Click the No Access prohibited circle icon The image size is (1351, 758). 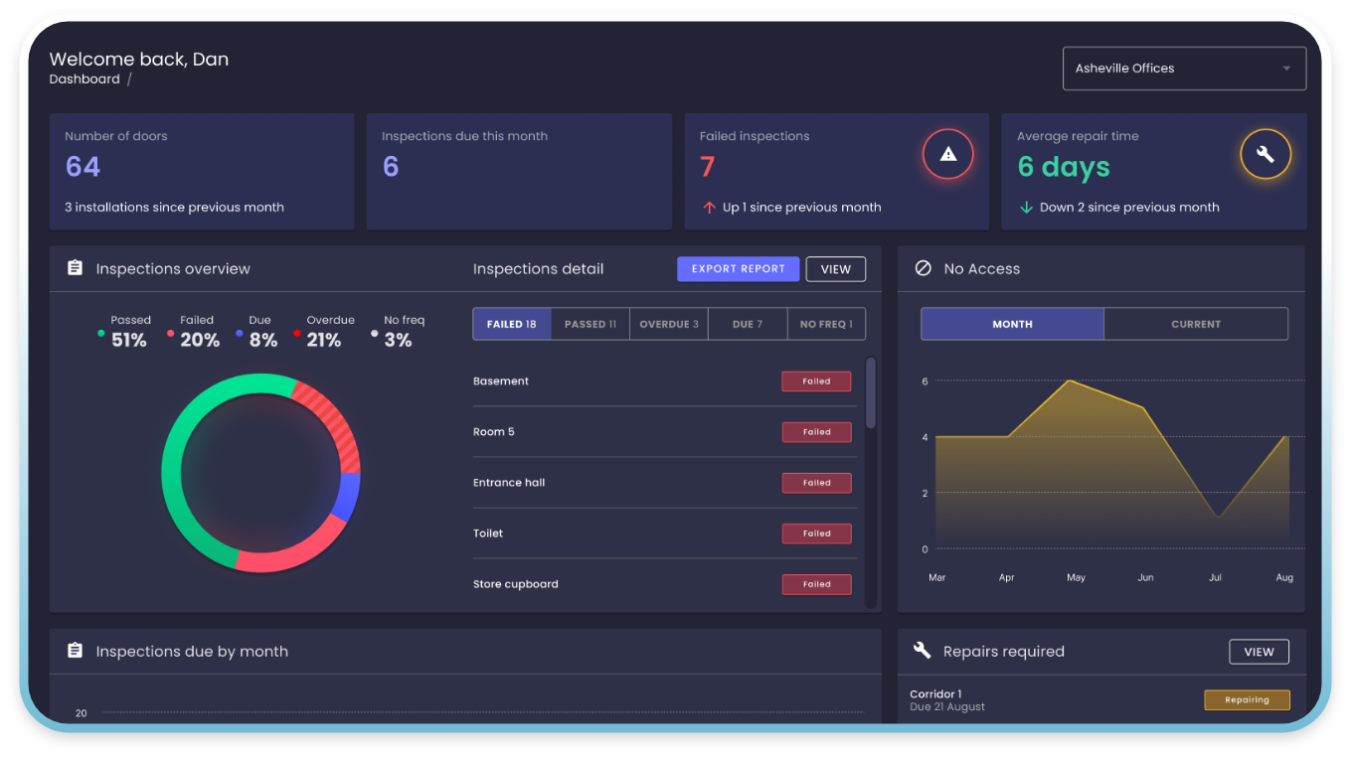tap(923, 268)
